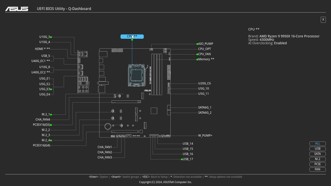Select the PCIEX16(G5) slot label
The width and height of the screenshot is (331, 186).
pos(41,125)
